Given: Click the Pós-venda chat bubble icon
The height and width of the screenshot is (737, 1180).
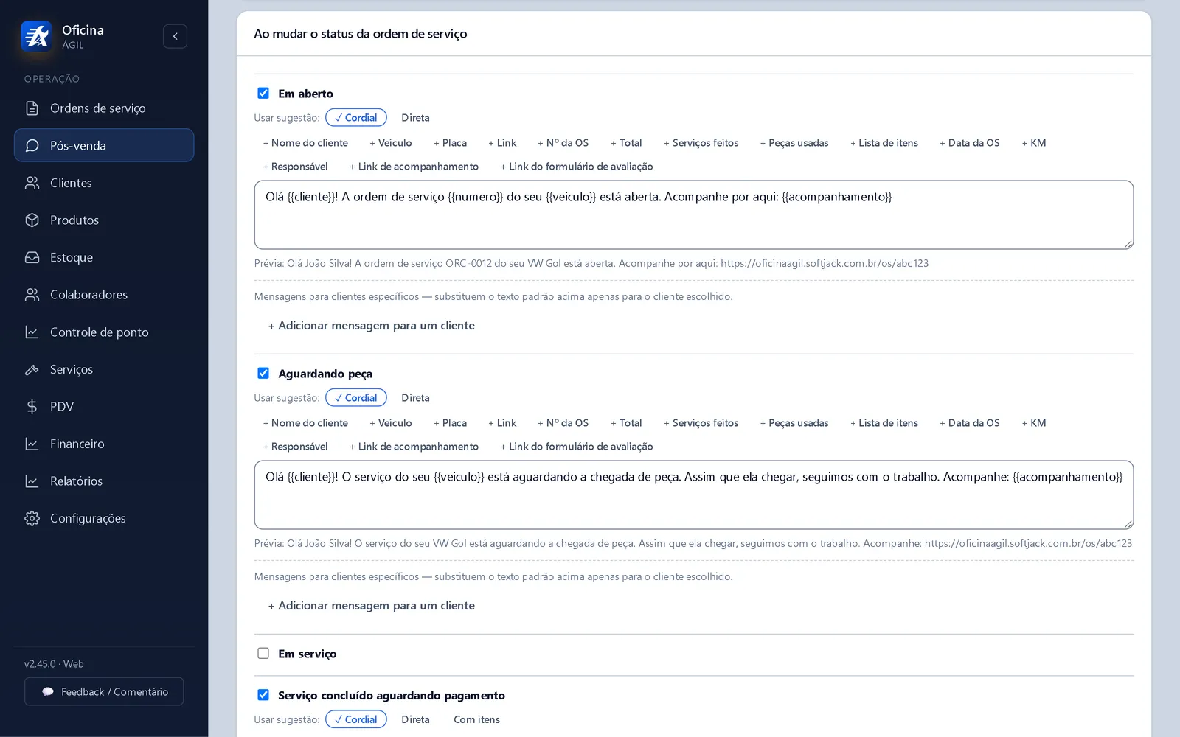Looking at the screenshot, I should click(32, 145).
